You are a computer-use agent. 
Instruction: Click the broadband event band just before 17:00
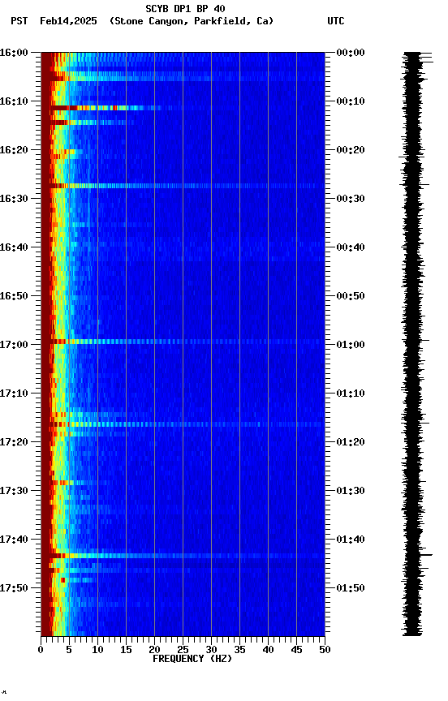(x=183, y=342)
